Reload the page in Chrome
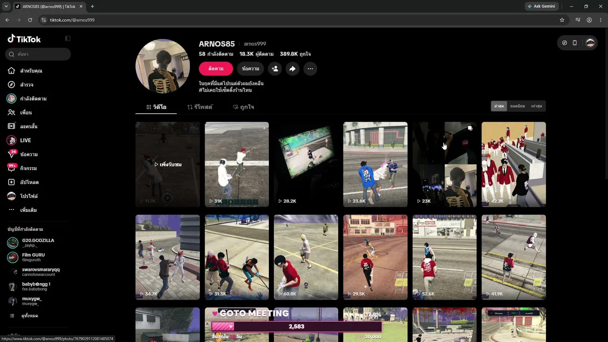The height and width of the screenshot is (342, 608). pos(30,20)
